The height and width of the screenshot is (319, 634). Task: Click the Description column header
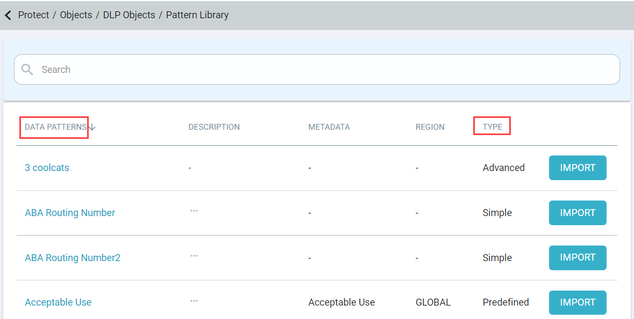tap(214, 127)
